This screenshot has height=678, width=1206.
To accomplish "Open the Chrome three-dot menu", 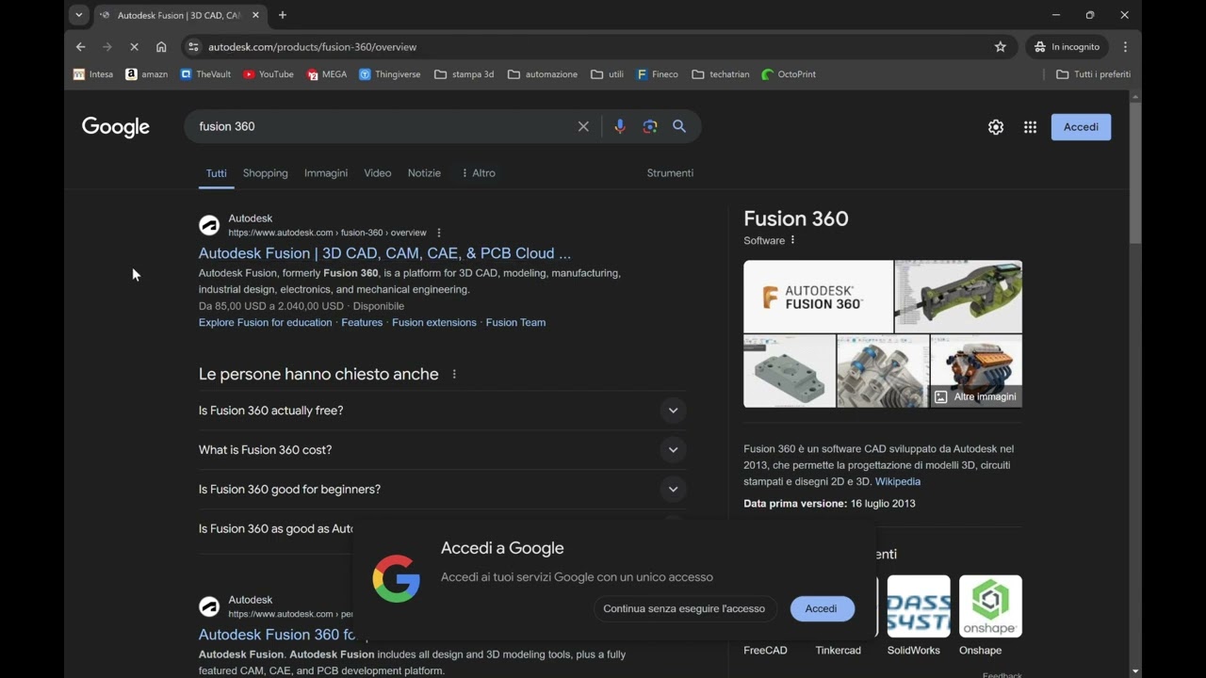I will [x=1125, y=47].
